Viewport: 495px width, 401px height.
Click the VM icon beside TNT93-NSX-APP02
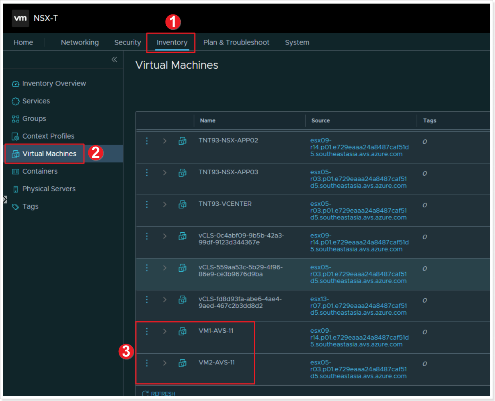coord(182,141)
